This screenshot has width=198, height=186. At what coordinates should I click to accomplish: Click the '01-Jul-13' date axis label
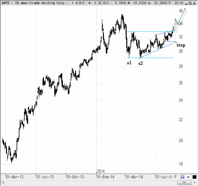(45, 177)
